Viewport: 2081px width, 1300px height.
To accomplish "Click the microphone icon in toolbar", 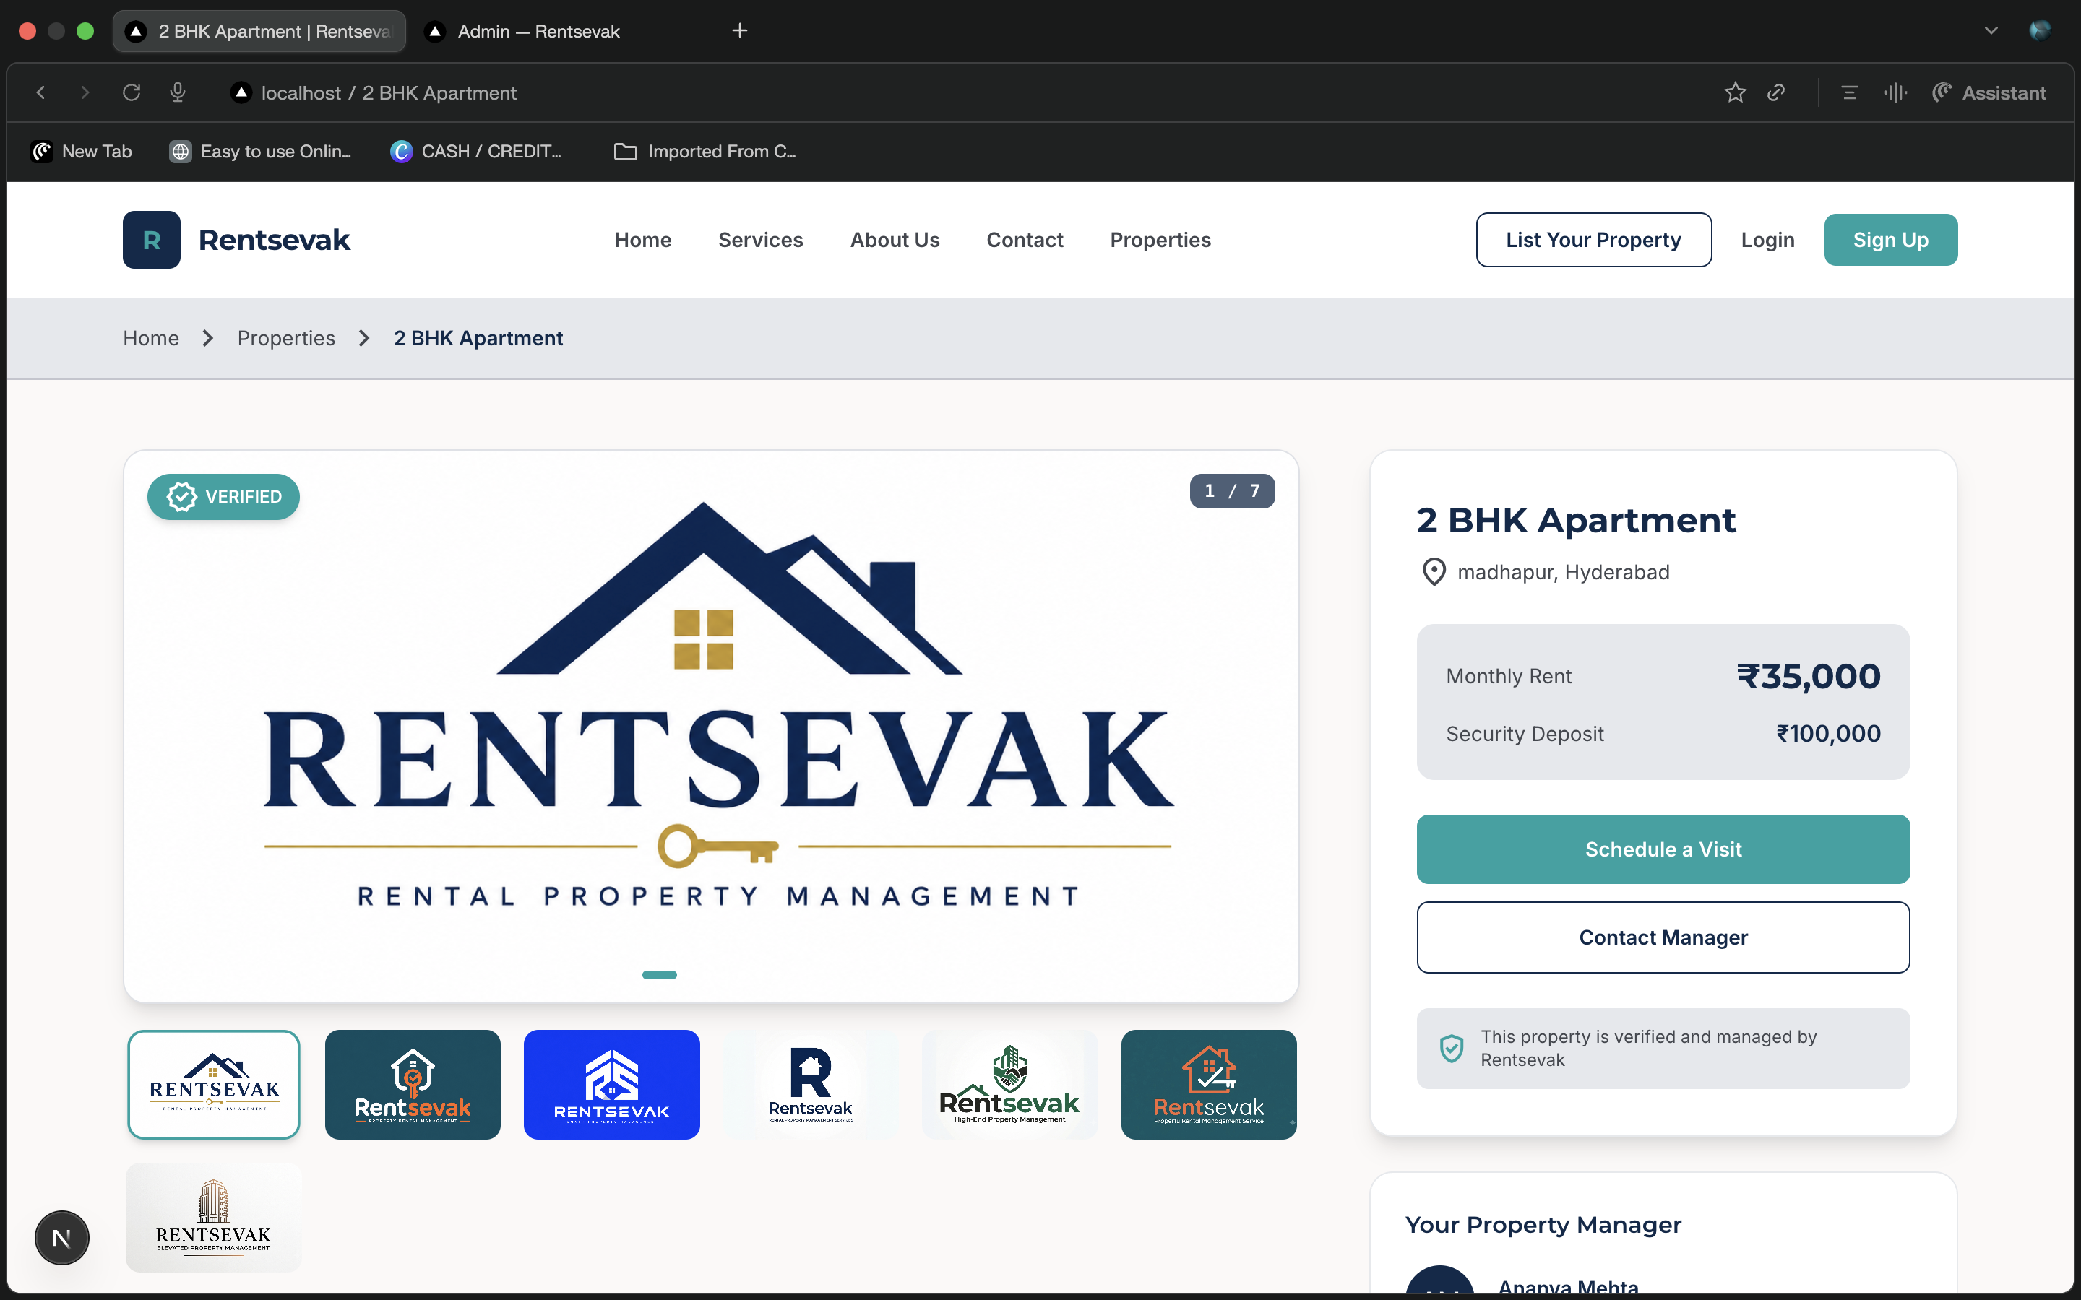I will [178, 93].
